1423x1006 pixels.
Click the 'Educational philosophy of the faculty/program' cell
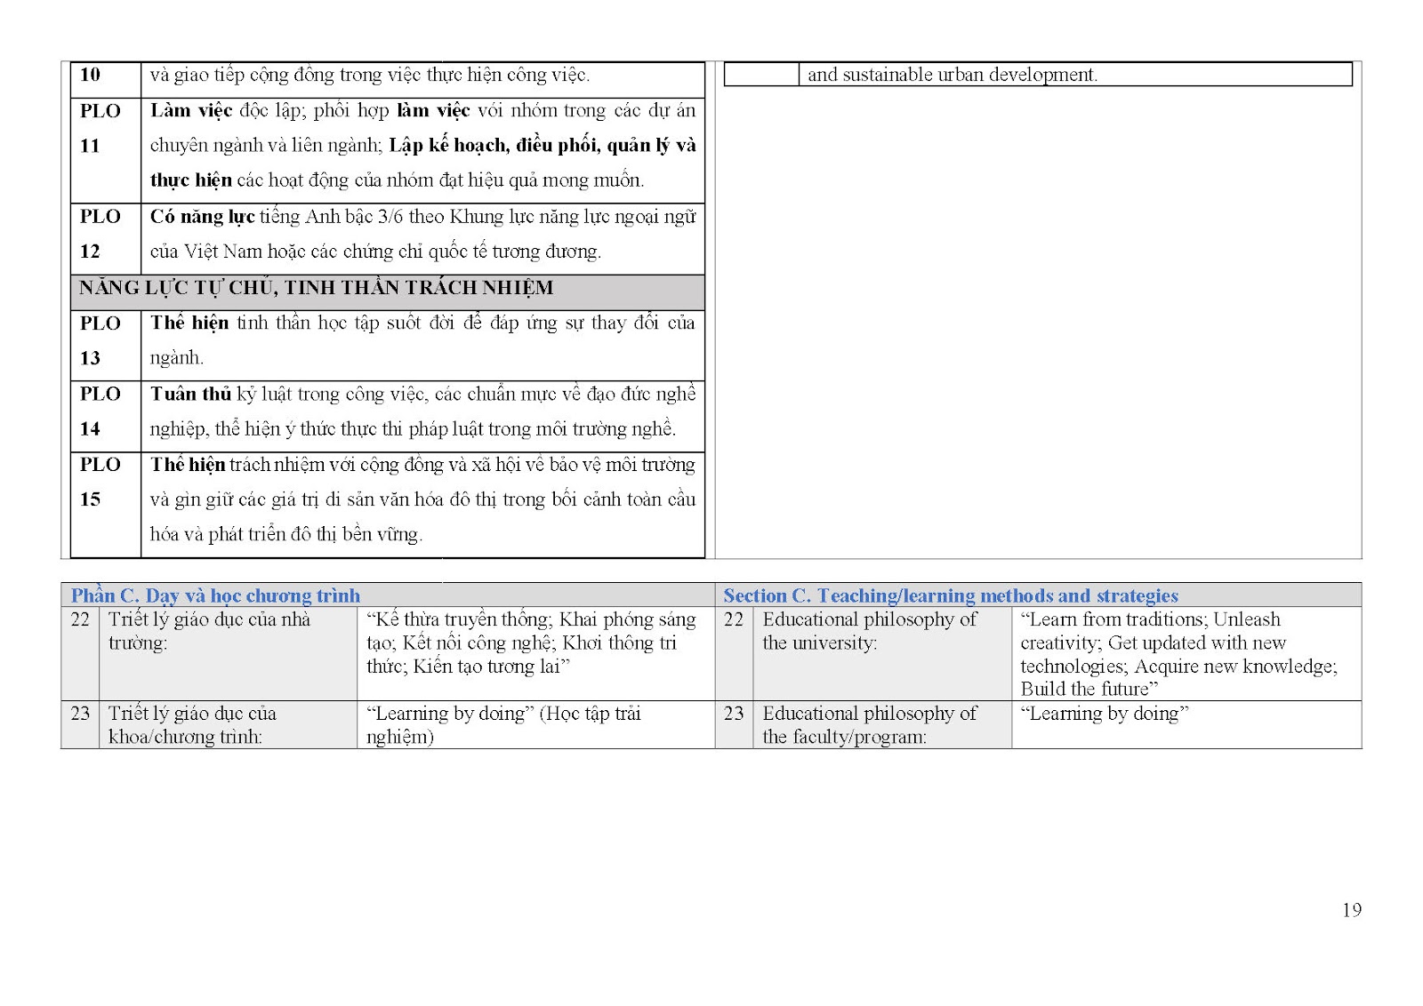[x=869, y=725]
